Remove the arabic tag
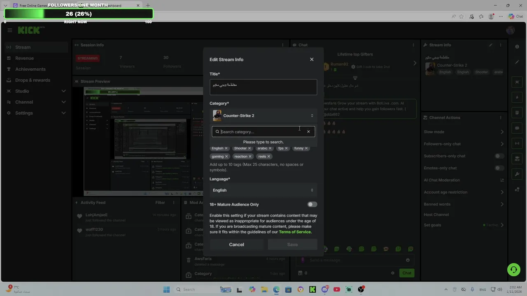This screenshot has height=296, width=527. 270,148
